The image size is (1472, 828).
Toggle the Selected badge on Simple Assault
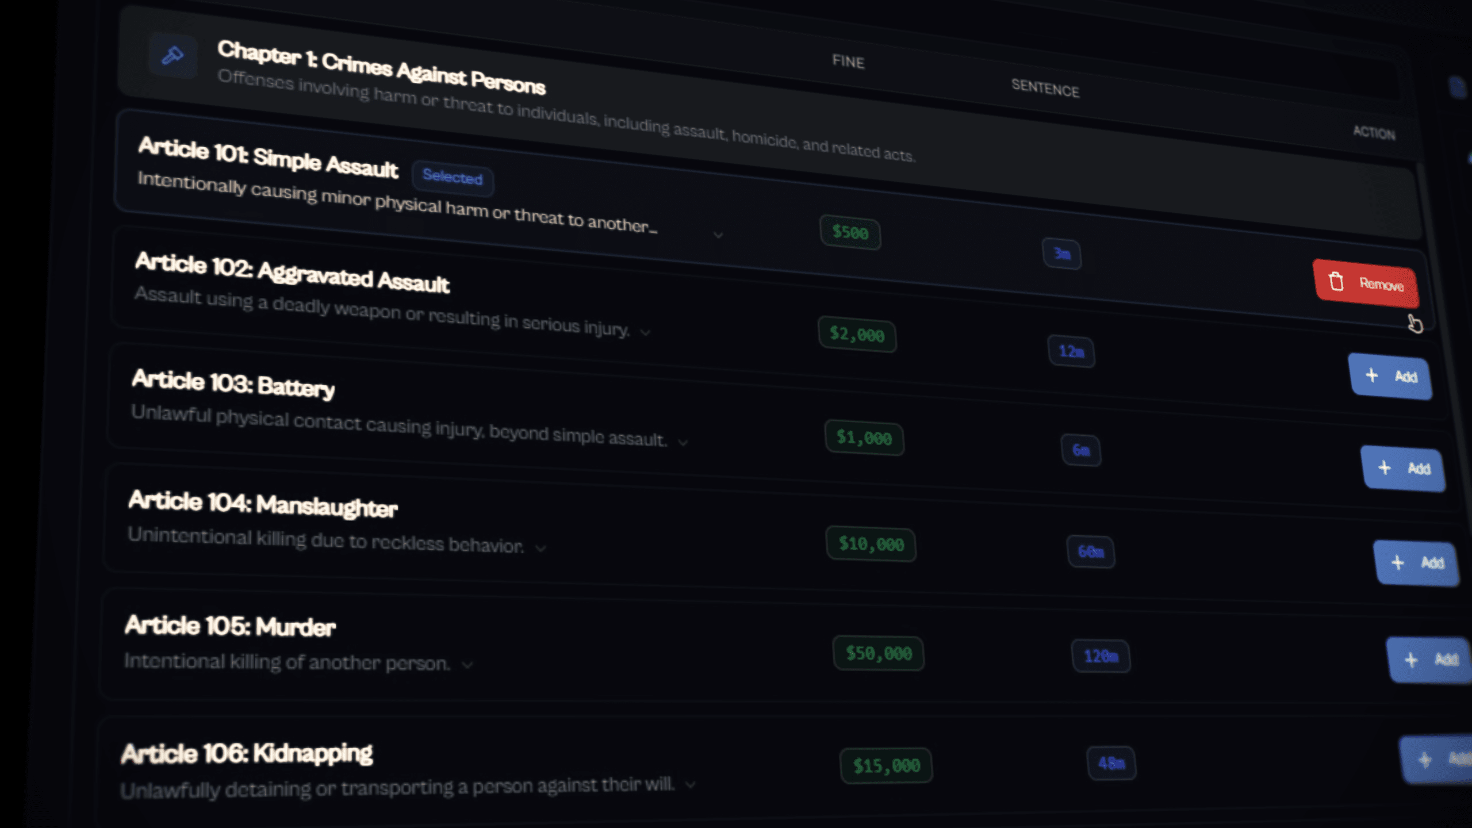tap(453, 179)
